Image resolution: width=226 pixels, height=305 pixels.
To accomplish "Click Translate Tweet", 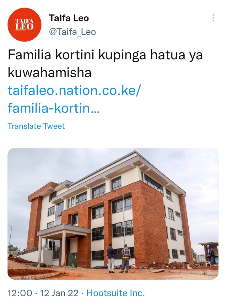I will (36, 126).
